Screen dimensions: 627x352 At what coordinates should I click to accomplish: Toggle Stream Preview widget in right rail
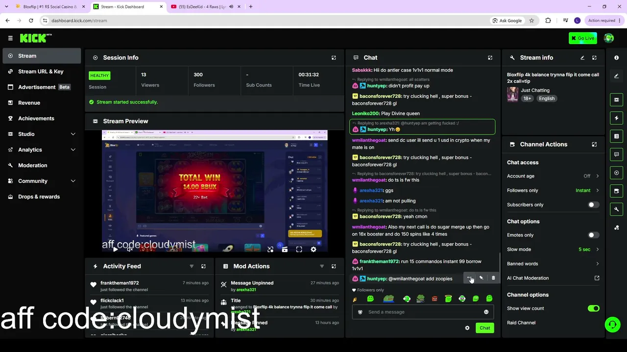(x=616, y=100)
